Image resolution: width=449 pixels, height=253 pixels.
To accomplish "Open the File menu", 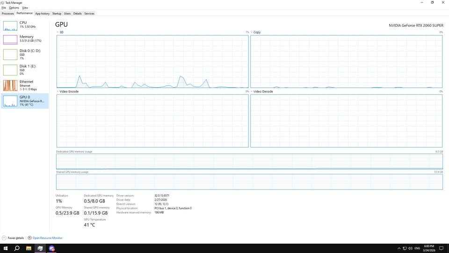I will [4, 8].
